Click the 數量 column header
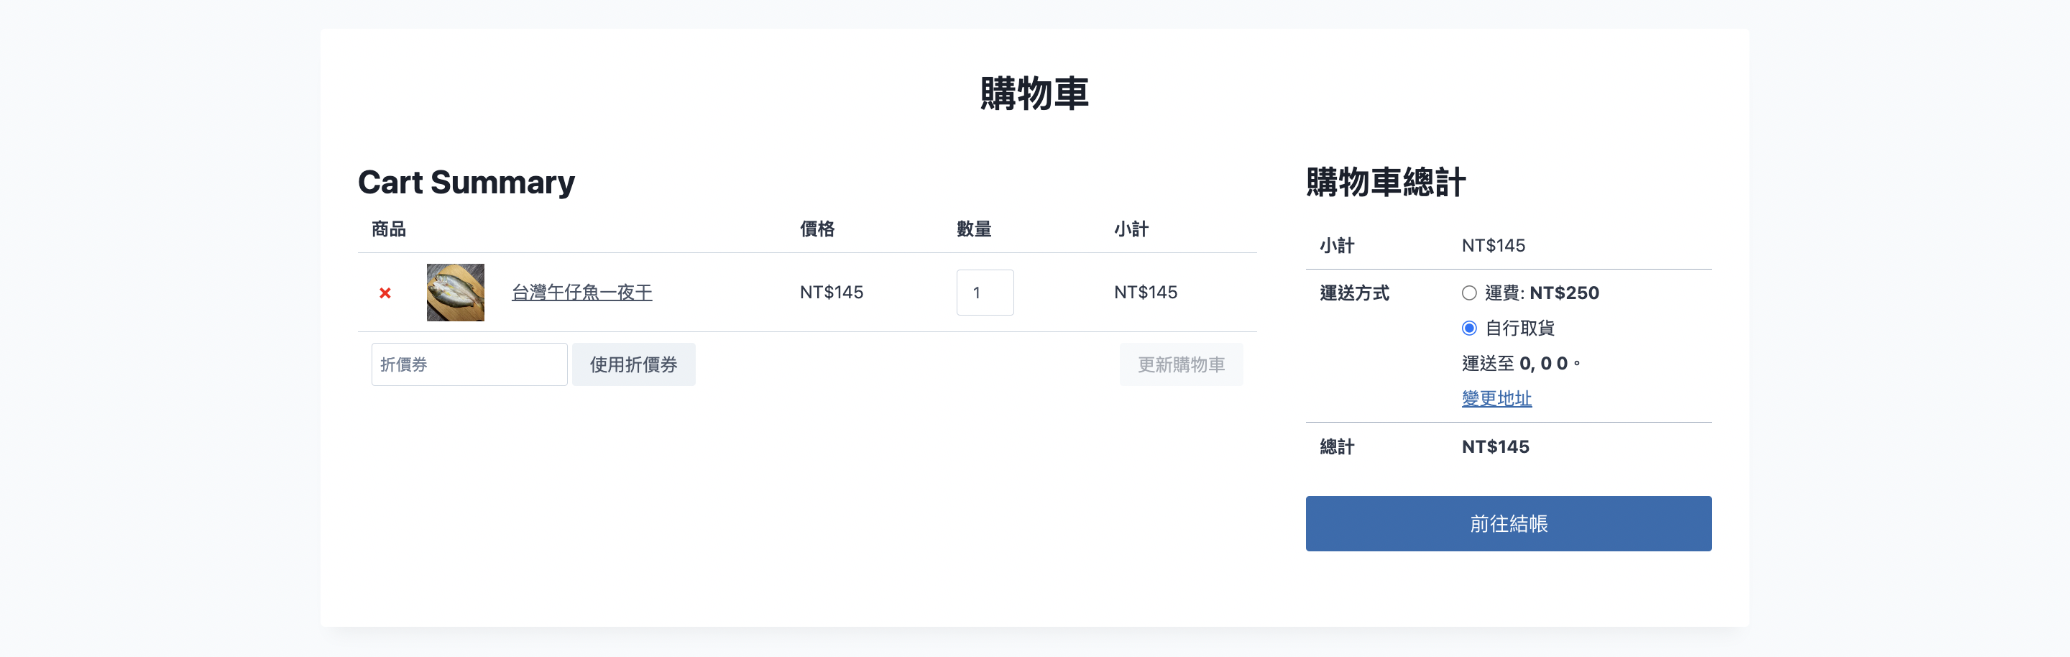Image resolution: width=2070 pixels, height=657 pixels. click(974, 230)
